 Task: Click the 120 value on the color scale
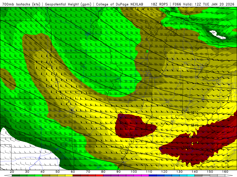point(164,172)
